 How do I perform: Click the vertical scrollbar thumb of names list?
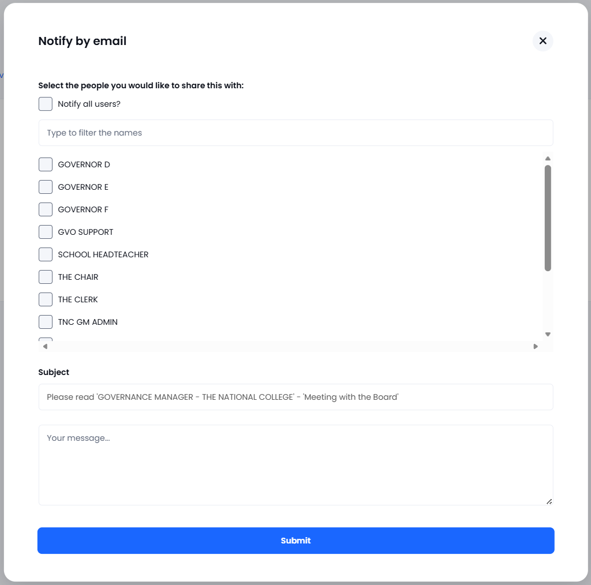pos(548,218)
